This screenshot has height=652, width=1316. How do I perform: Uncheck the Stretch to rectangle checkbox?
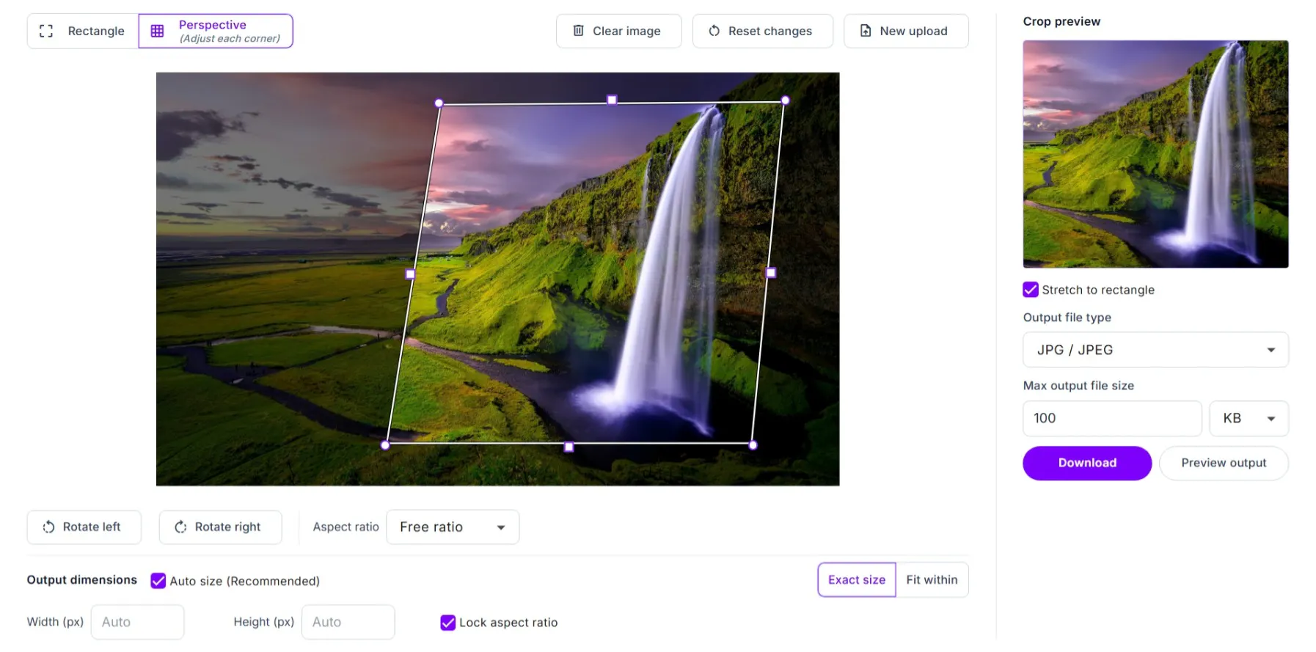point(1031,290)
